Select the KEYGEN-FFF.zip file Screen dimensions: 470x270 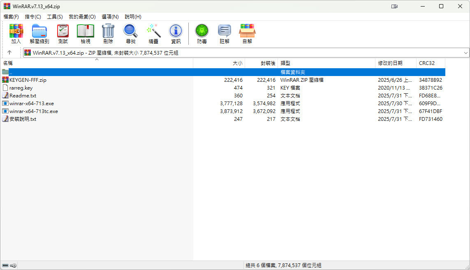[28, 80]
